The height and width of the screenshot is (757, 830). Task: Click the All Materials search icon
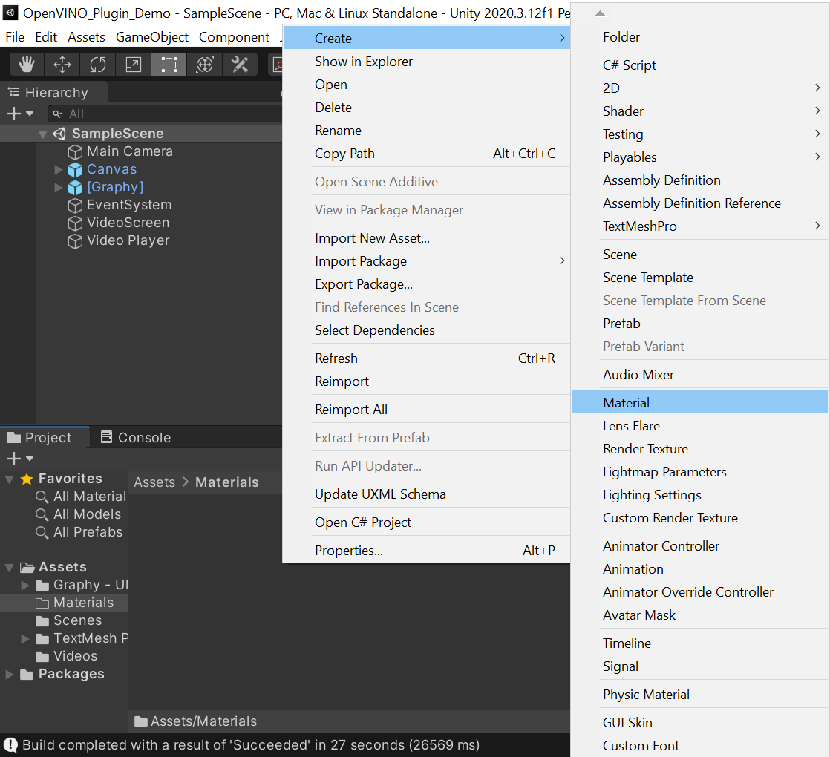[42, 497]
